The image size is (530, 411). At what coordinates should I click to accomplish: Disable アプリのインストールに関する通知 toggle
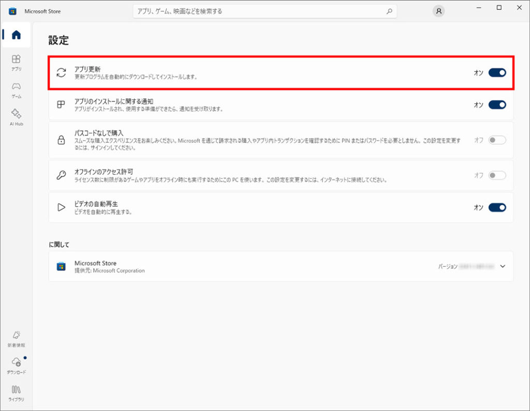[x=497, y=105]
